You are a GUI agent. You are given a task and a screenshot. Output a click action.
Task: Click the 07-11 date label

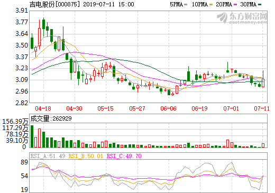click(262, 108)
